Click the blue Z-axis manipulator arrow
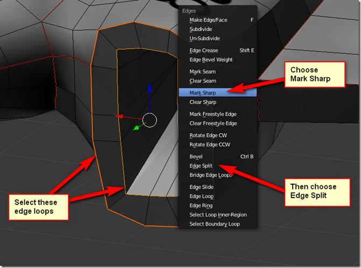The height and width of the screenshot is (268, 361). point(150,88)
